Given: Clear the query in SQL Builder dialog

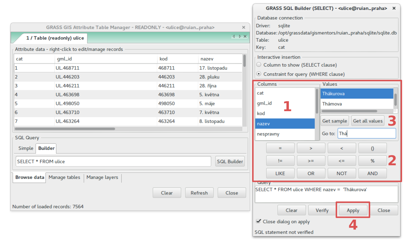Looking at the screenshot, I should (x=292, y=211).
